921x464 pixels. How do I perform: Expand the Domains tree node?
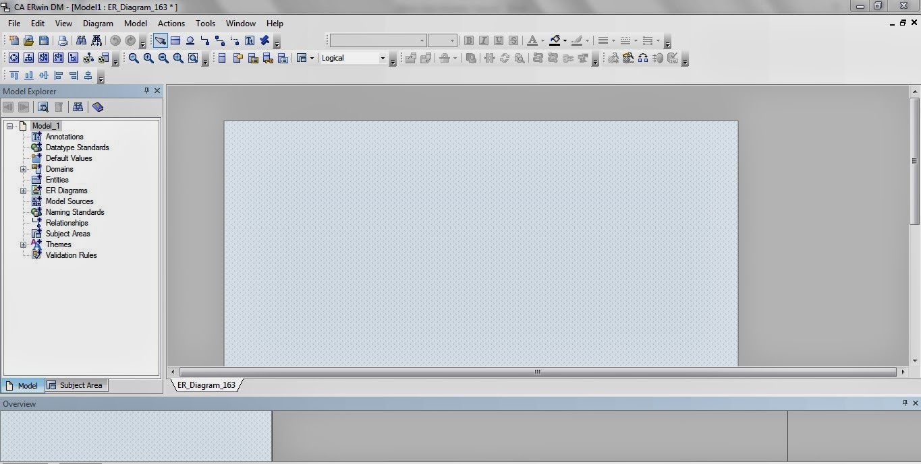23,169
